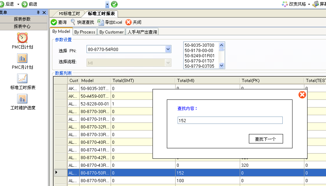Select 50-9779-01T07 in the PN list
The height and width of the screenshot is (186, 326).
(x=199, y=61)
